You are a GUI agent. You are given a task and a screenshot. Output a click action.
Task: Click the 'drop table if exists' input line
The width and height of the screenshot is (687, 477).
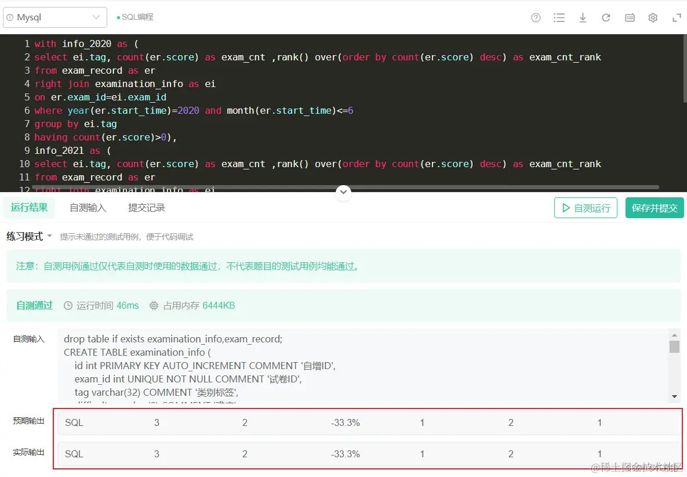click(173, 339)
